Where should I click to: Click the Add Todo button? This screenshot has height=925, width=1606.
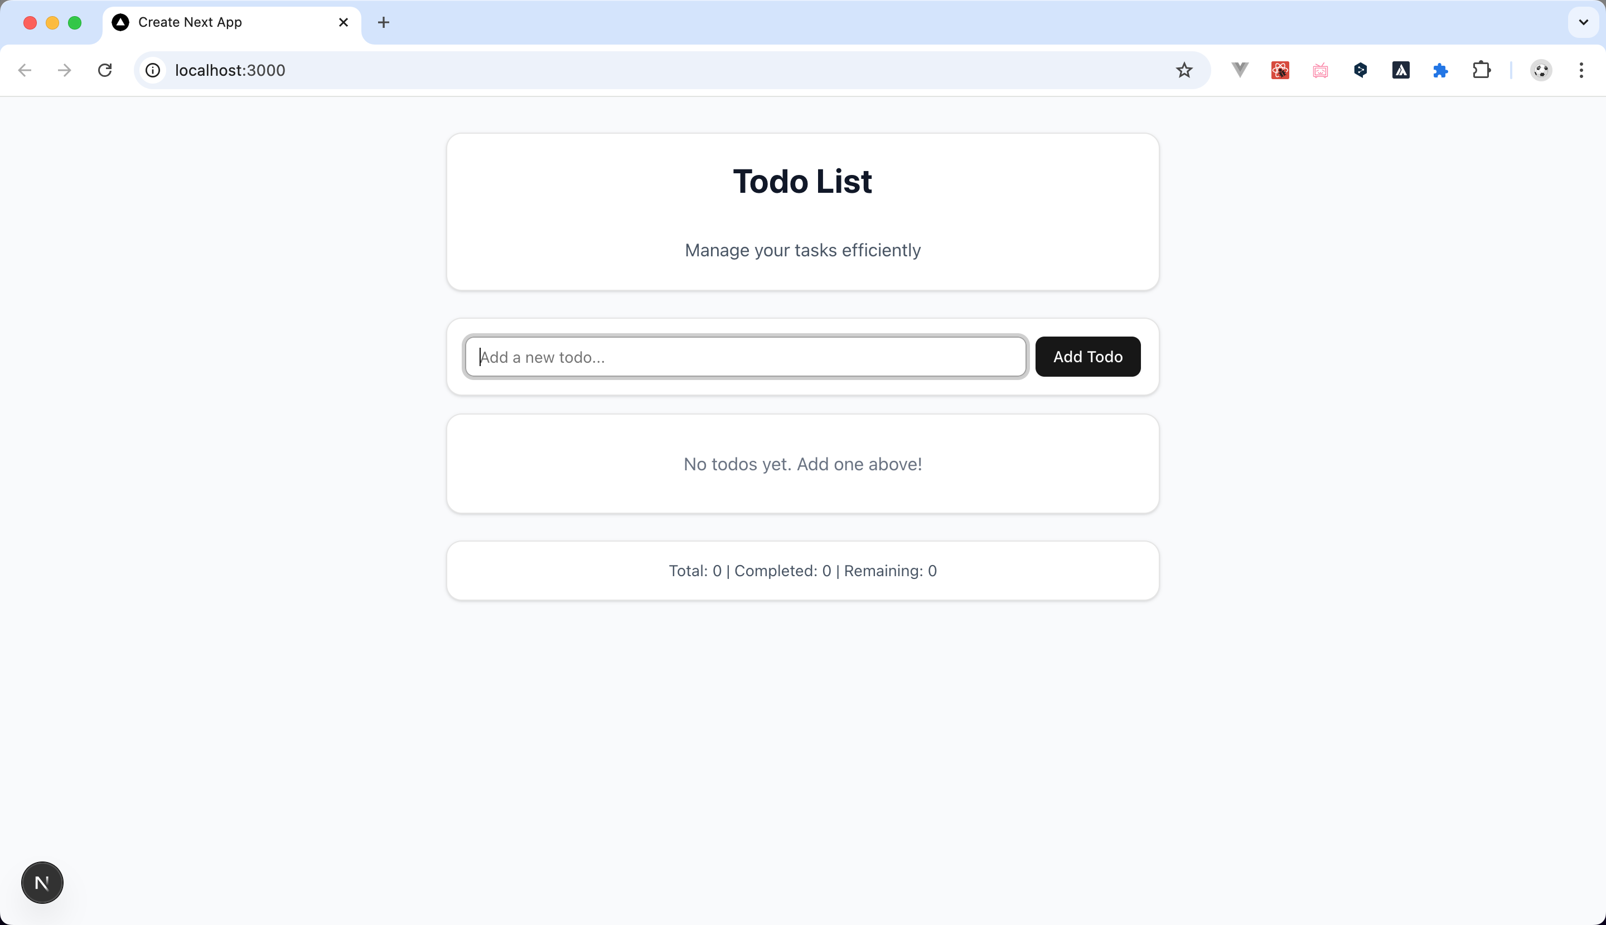[x=1087, y=357]
